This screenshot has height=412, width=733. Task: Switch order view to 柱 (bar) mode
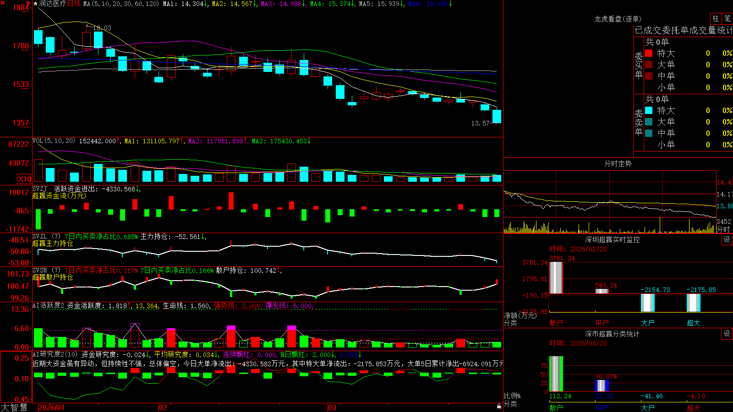click(x=716, y=18)
